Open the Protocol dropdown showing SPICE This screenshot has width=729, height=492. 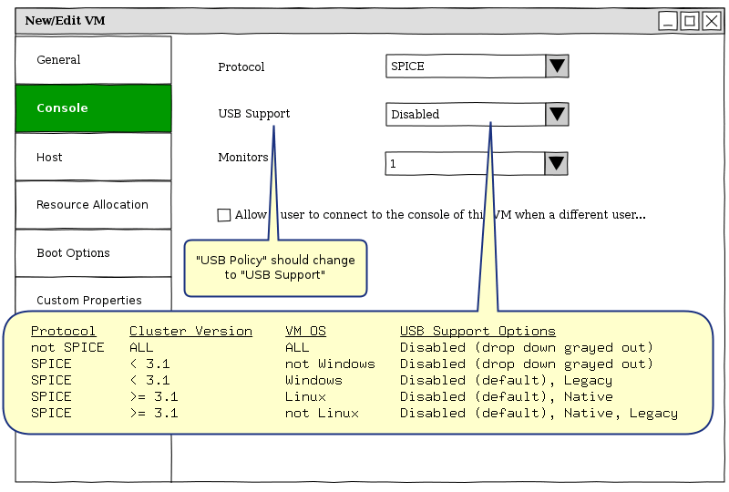pos(466,66)
